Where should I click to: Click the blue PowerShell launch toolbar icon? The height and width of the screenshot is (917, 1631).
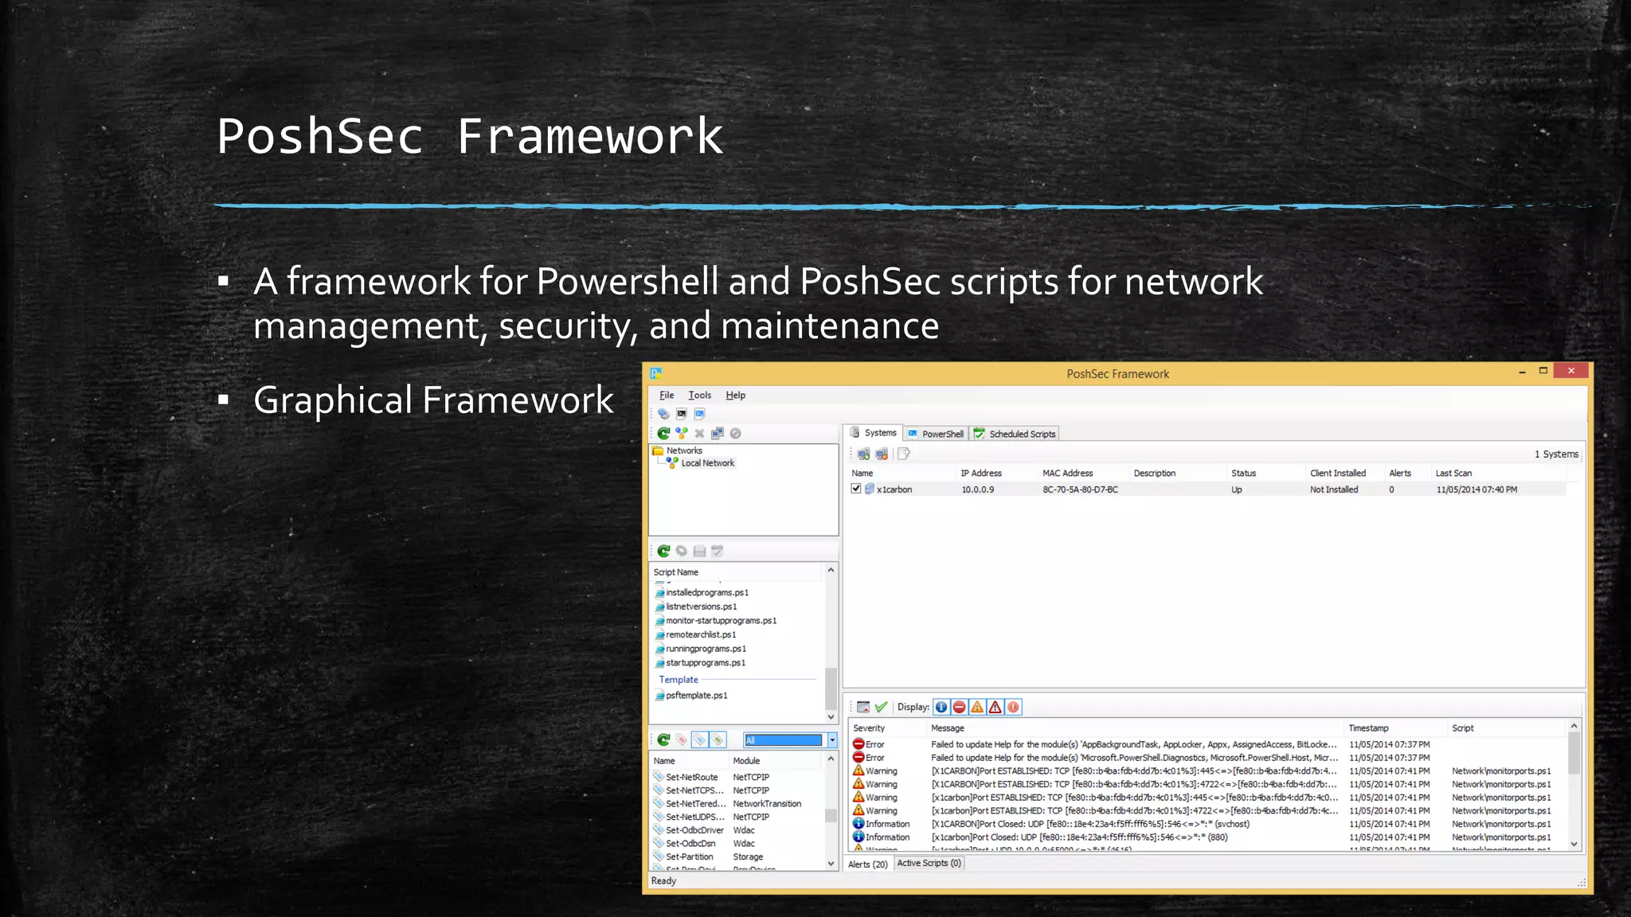(699, 413)
